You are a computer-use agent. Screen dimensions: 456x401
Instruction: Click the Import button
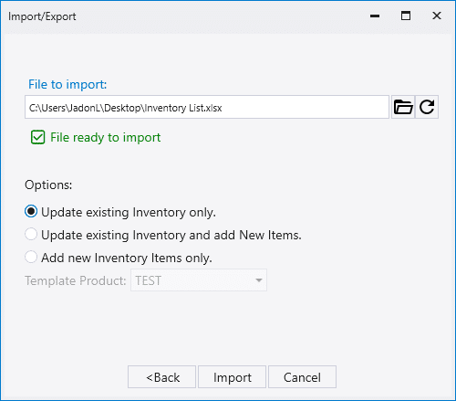point(232,377)
